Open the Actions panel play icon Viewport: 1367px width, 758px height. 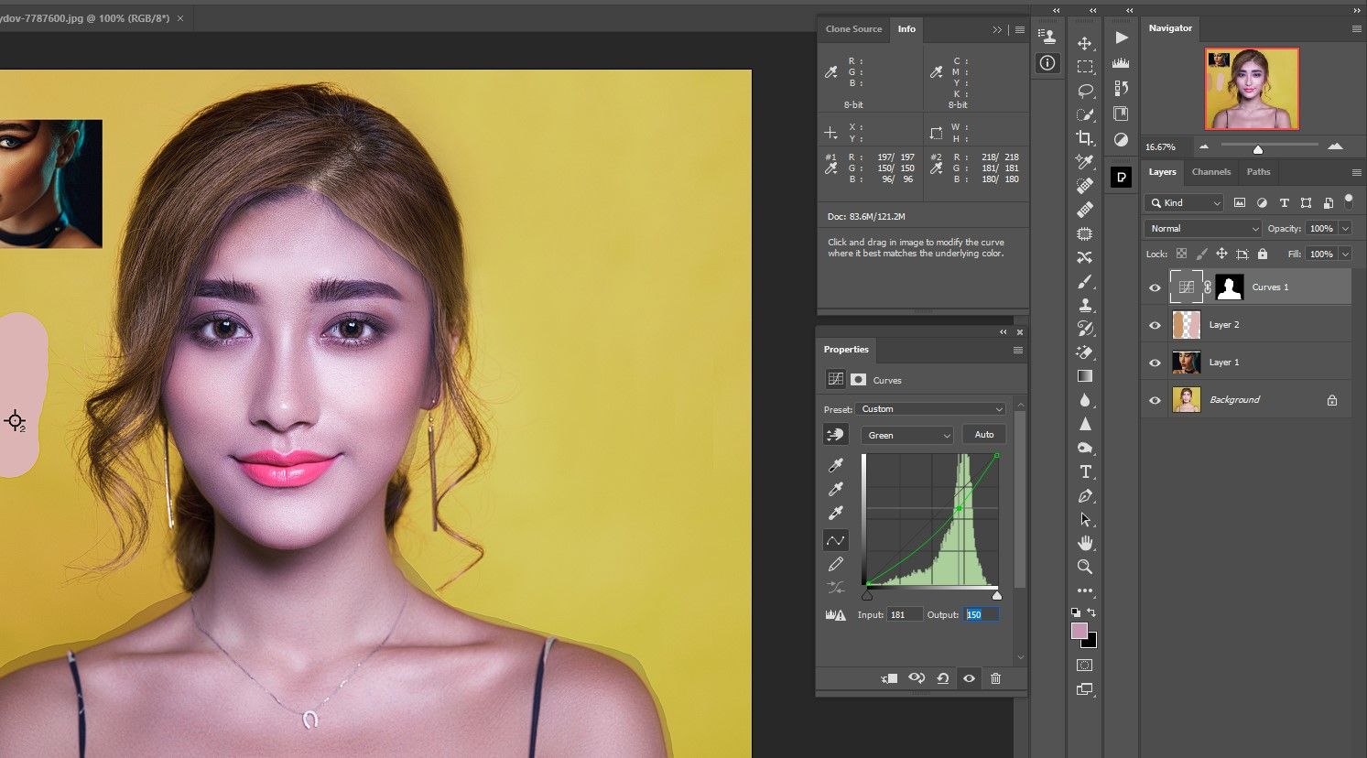pos(1122,38)
